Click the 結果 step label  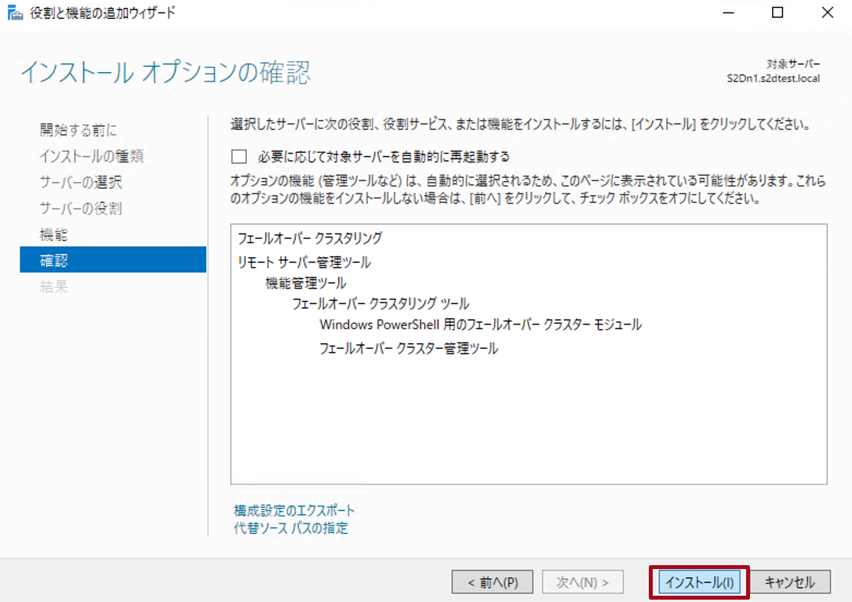point(54,287)
